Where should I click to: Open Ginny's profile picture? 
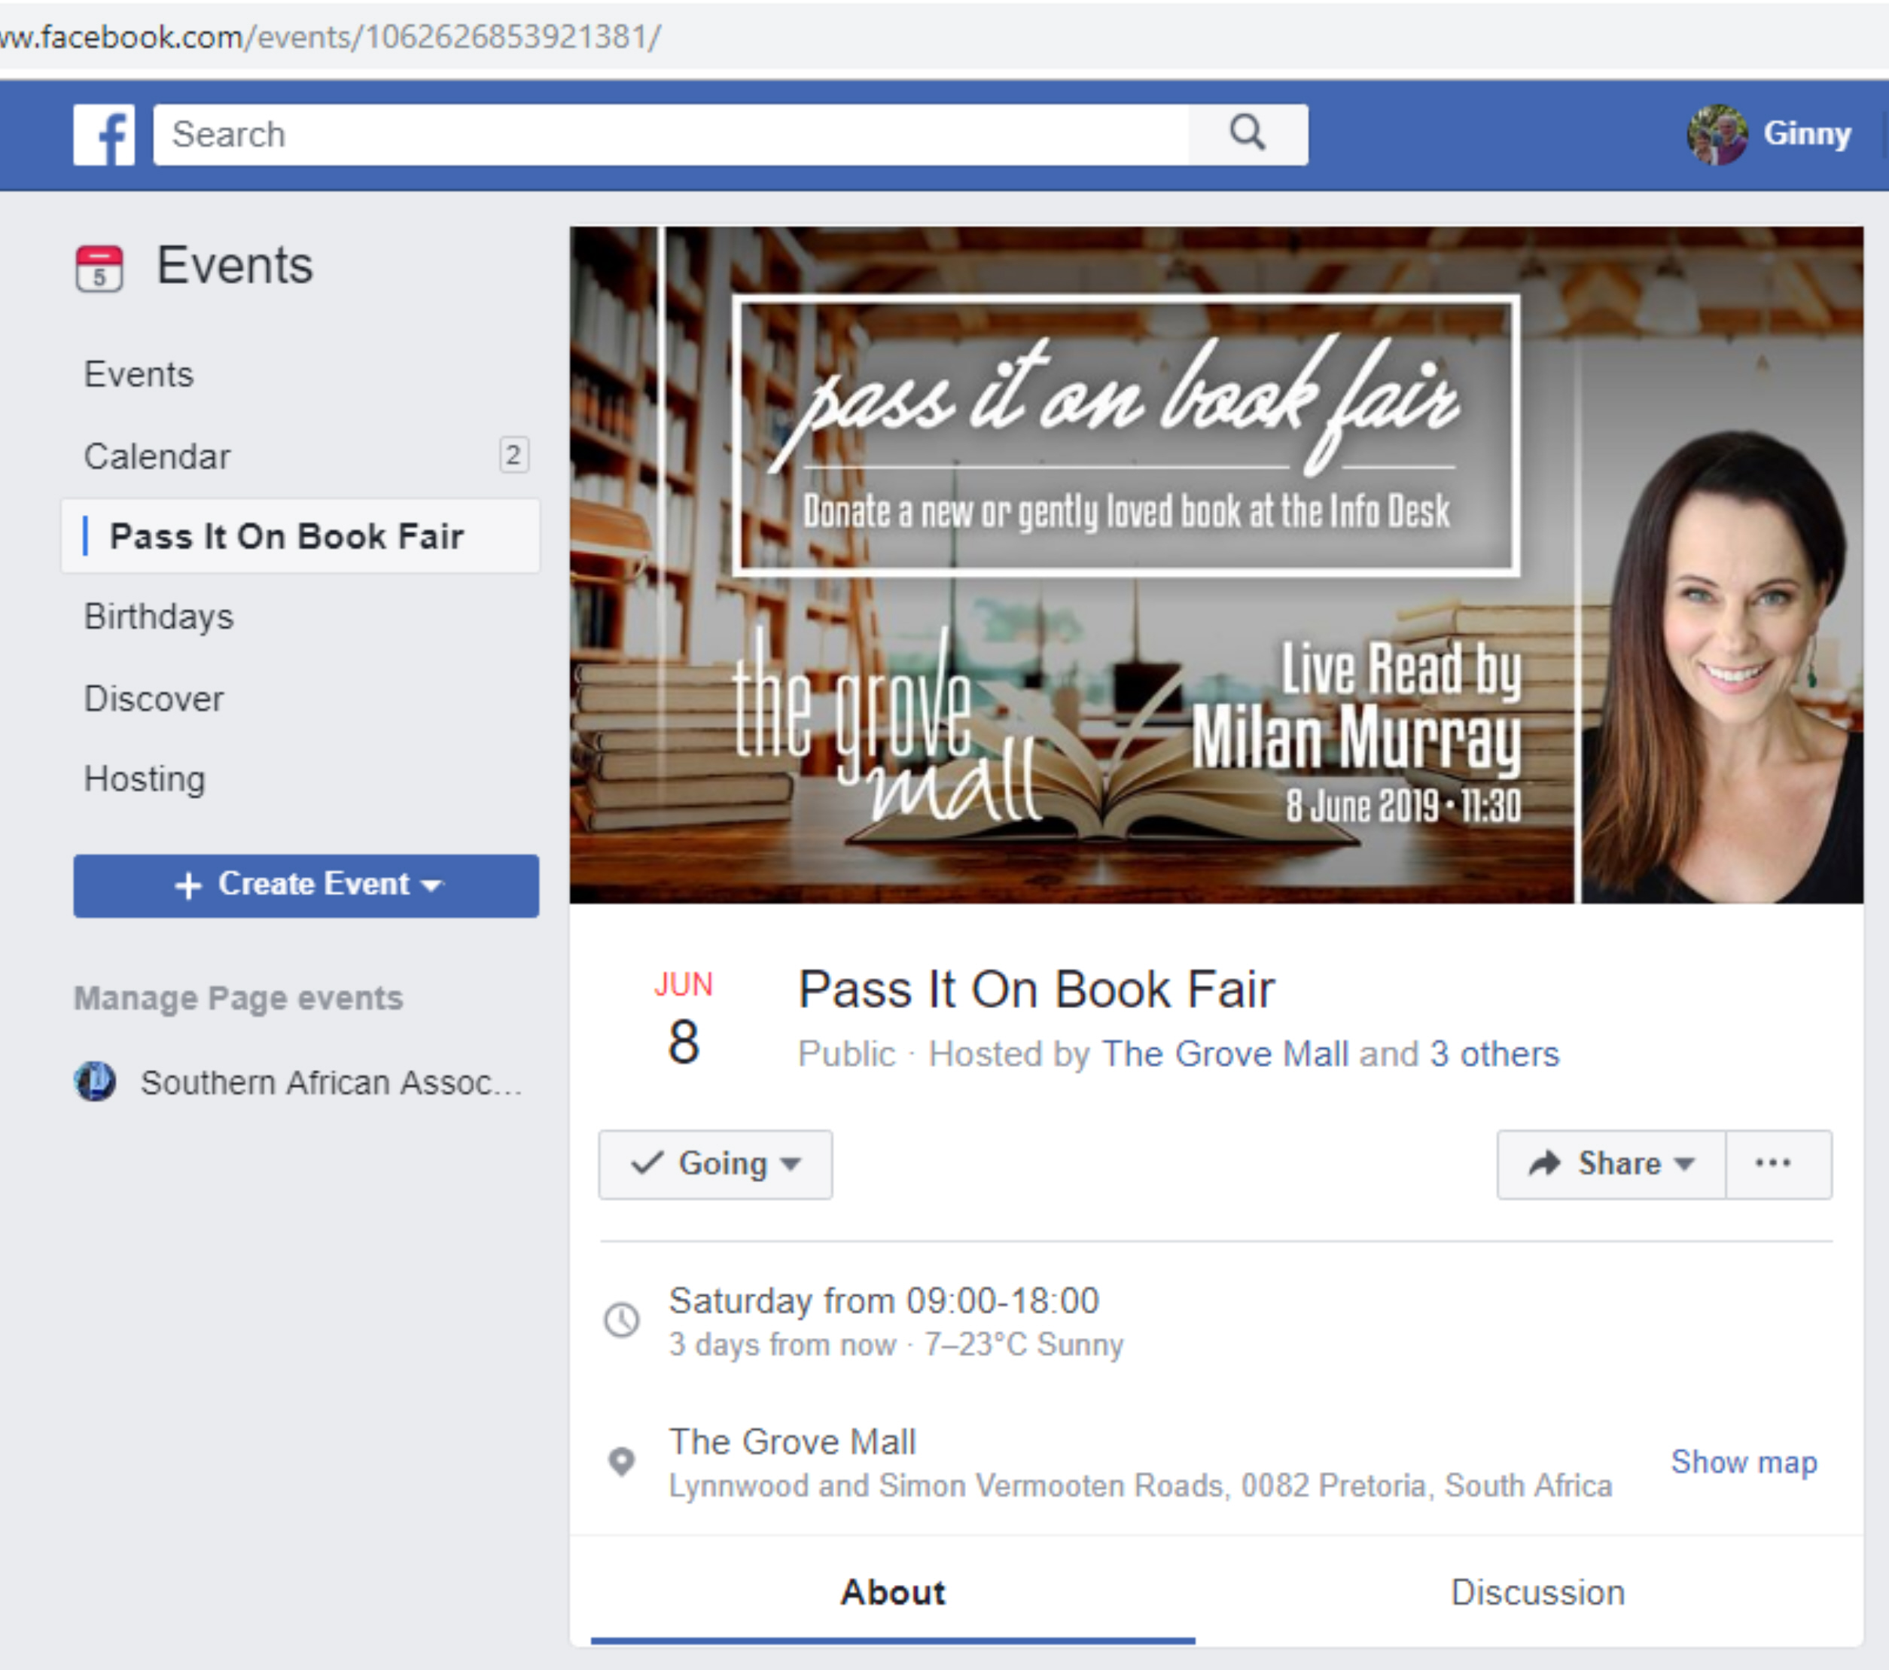(1717, 135)
